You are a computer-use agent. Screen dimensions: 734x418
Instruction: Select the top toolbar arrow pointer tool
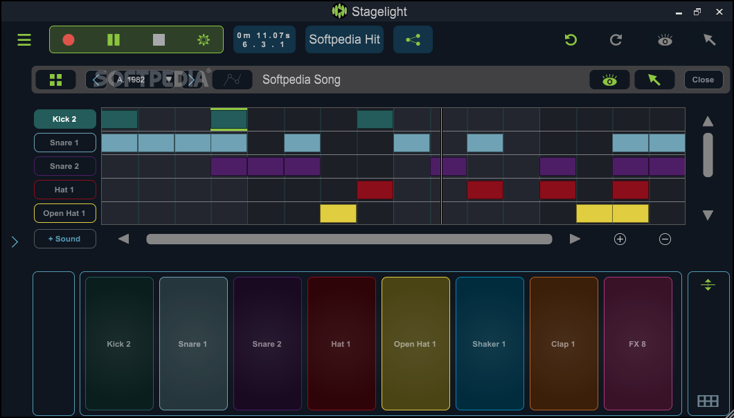(x=710, y=39)
